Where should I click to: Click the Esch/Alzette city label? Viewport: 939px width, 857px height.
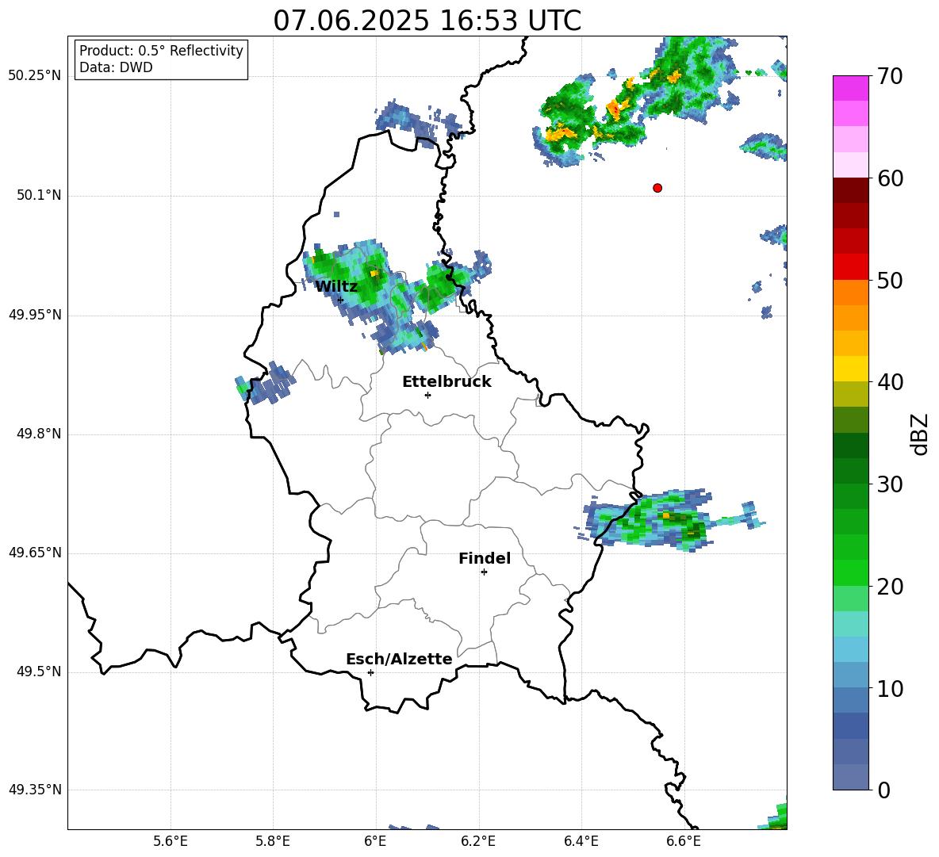pyautogui.click(x=399, y=660)
